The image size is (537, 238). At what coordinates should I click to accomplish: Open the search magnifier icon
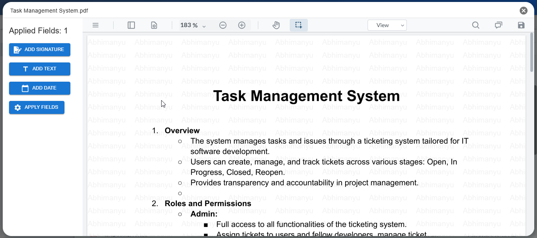pyautogui.click(x=476, y=25)
